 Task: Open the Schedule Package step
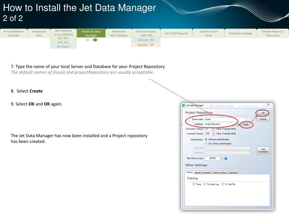point(240,33)
